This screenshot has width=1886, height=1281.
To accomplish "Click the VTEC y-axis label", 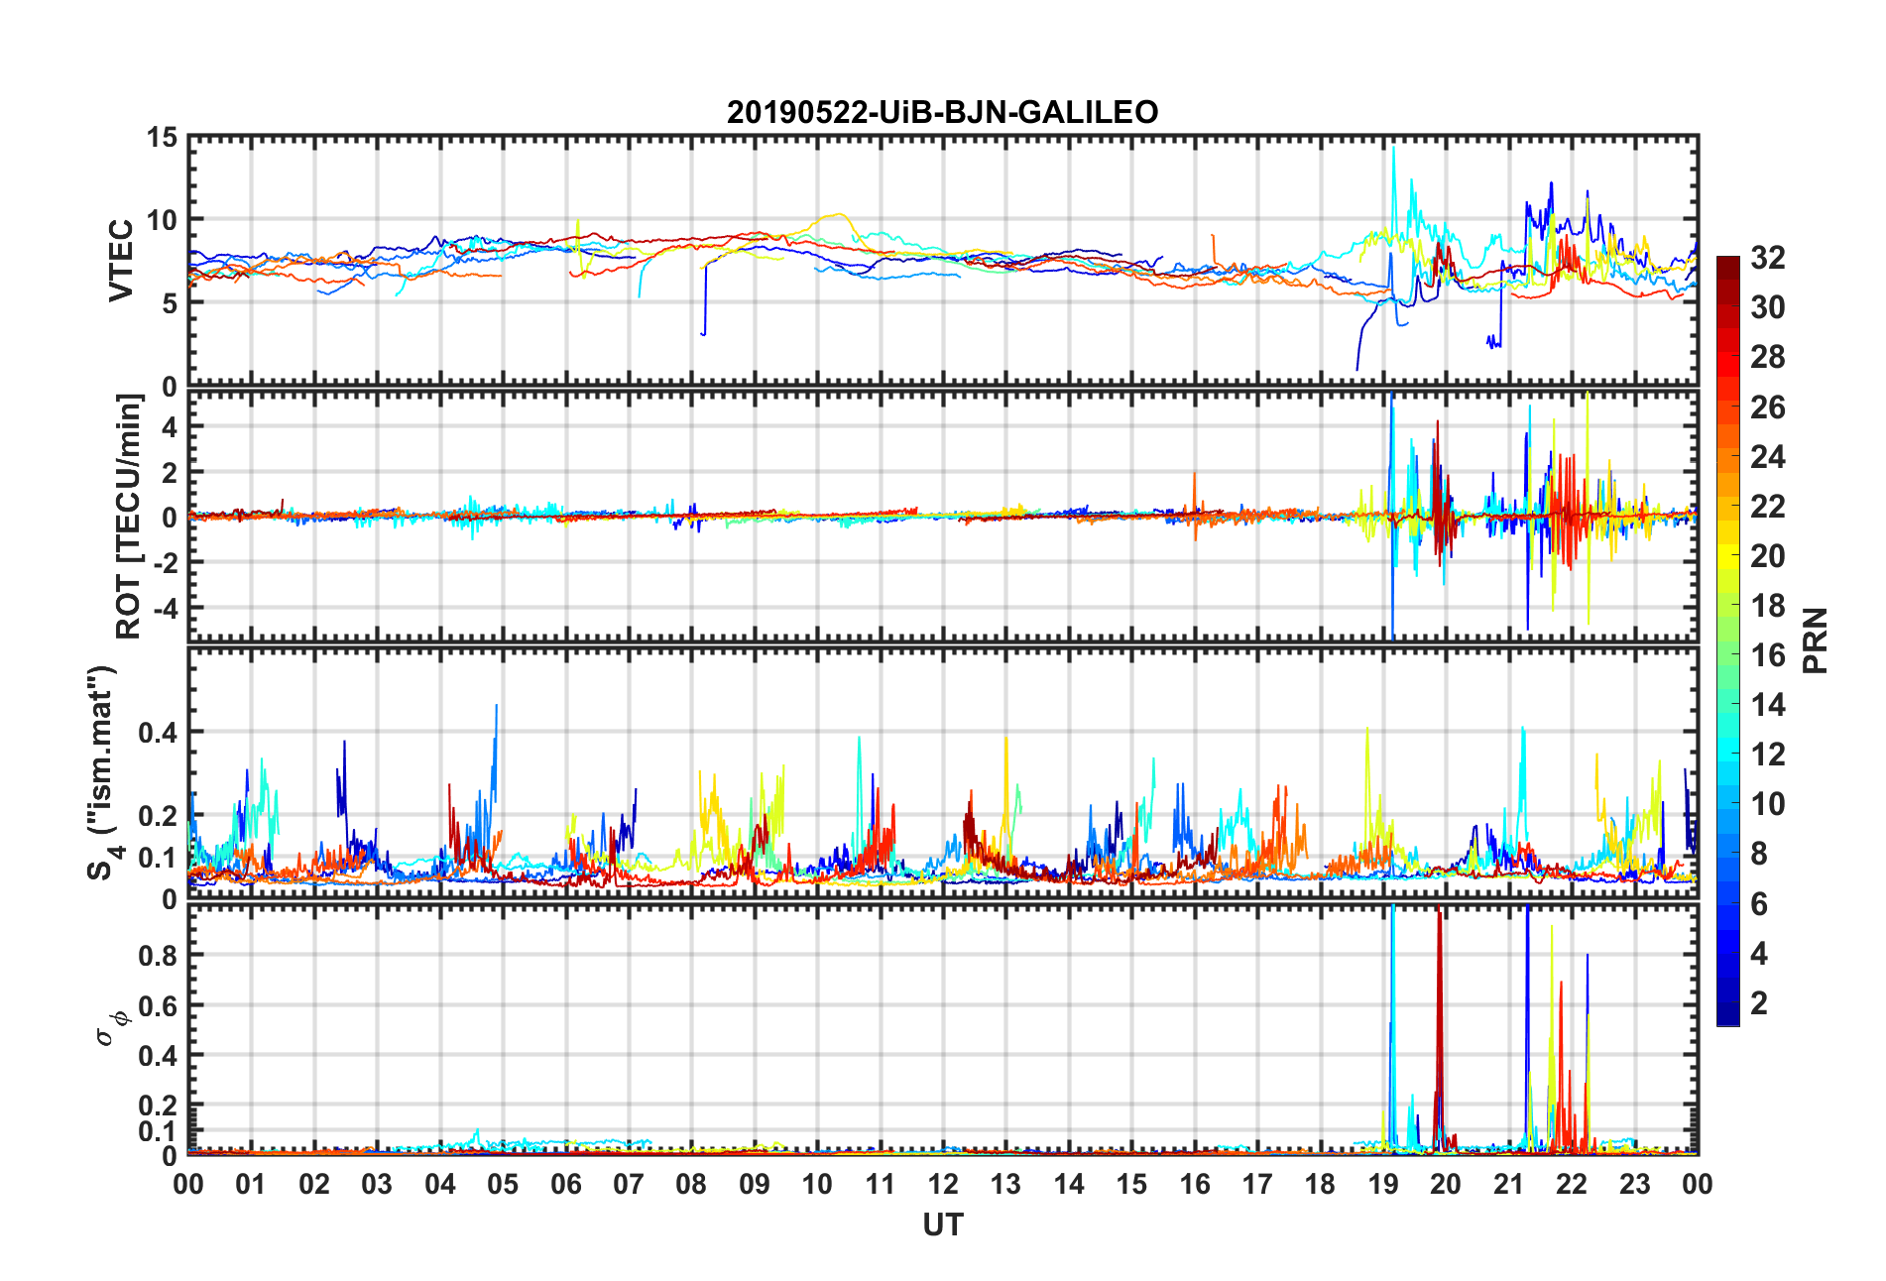I will (x=121, y=261).
